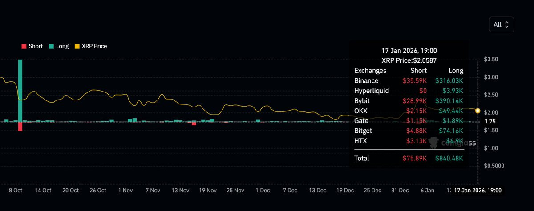Click the 17 Jan 2026, 19:00 axis tag

click(478, 190)
